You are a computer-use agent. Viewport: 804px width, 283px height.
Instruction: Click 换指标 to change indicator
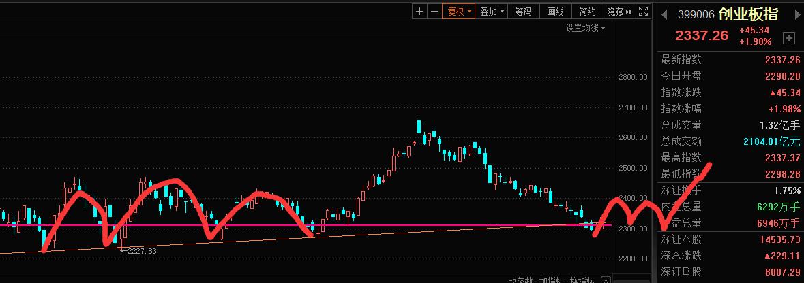pos(582,280)
